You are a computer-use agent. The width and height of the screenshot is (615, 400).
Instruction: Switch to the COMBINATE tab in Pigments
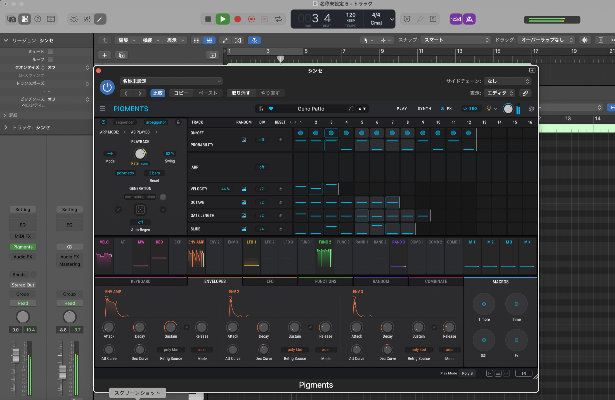pyautogui.click(x=436, y=281)
